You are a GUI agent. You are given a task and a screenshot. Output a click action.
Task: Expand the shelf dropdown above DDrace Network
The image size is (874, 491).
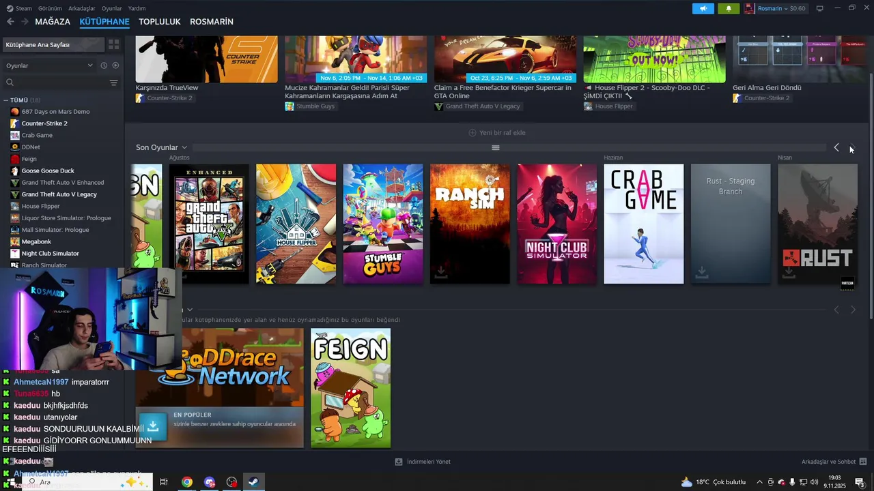(x=190, y=310)
